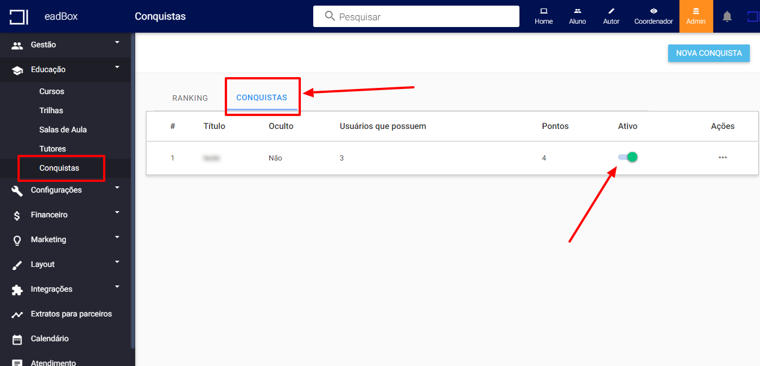
Task: Expand the Layout menu arrow
Action: coord(117,262)
